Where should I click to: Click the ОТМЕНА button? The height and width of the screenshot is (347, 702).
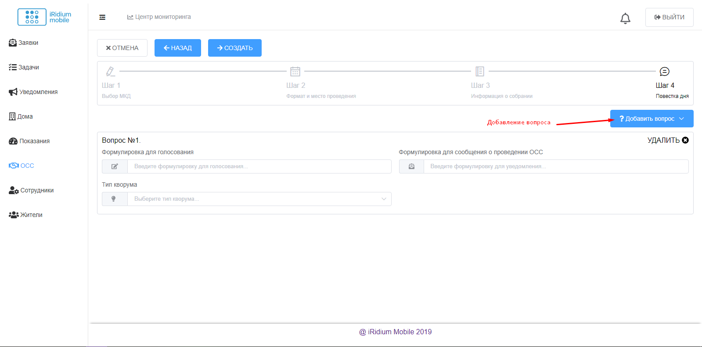[x=122, y=48]
